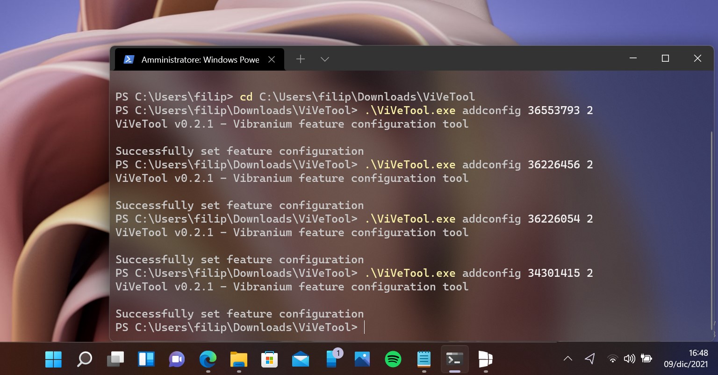Click the terminal vertical scrollbar
This screenshot has height=375, width=718.
tap(711, 231)
